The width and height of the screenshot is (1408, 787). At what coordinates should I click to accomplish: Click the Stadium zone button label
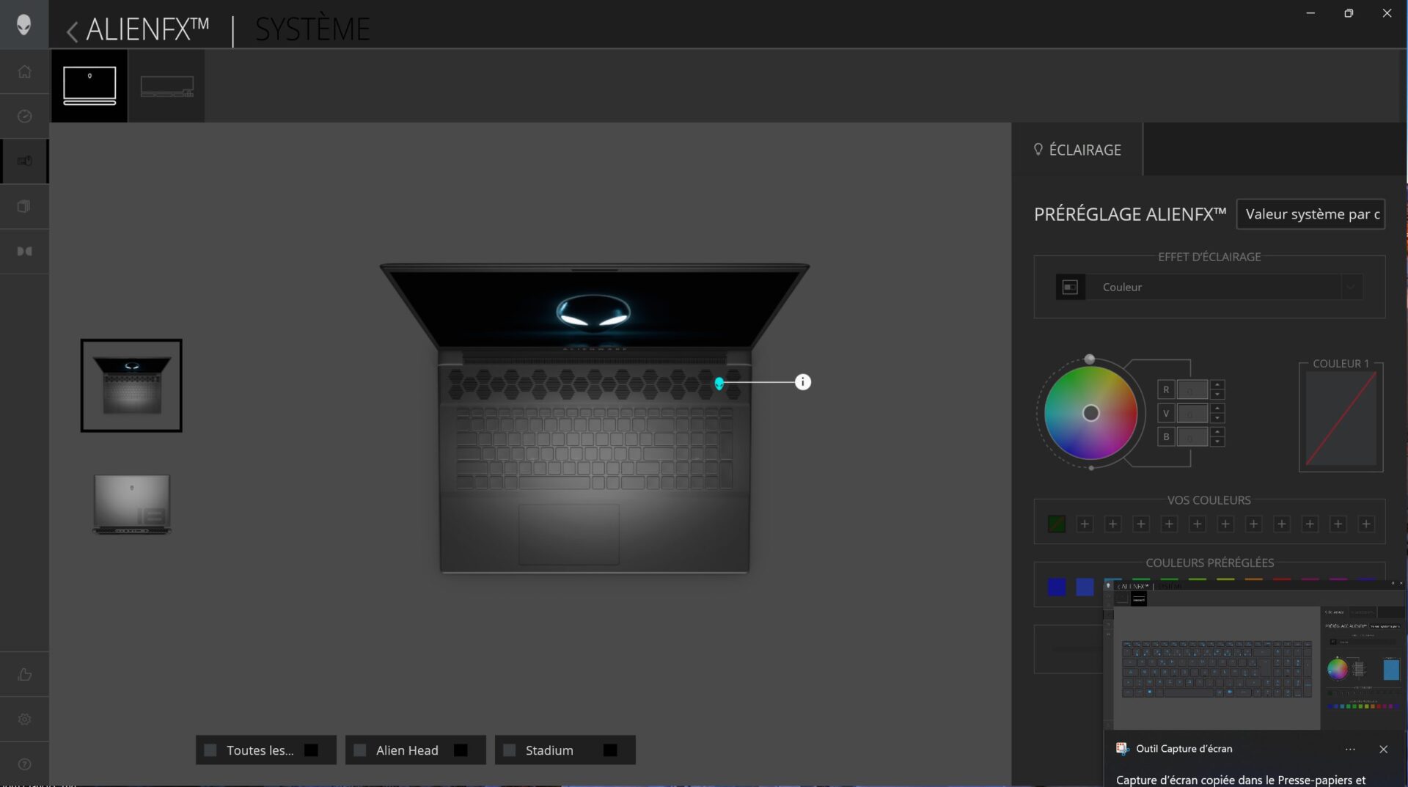click(549, 750)
